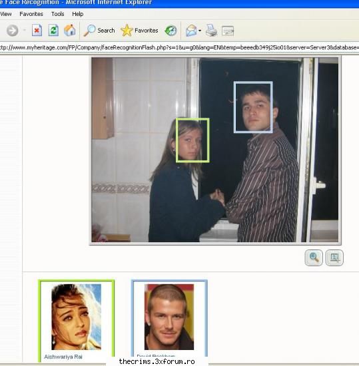The image size is (359, 366).
Task: Click the zoom magnifier button below photo
Action: click(314, 258)
